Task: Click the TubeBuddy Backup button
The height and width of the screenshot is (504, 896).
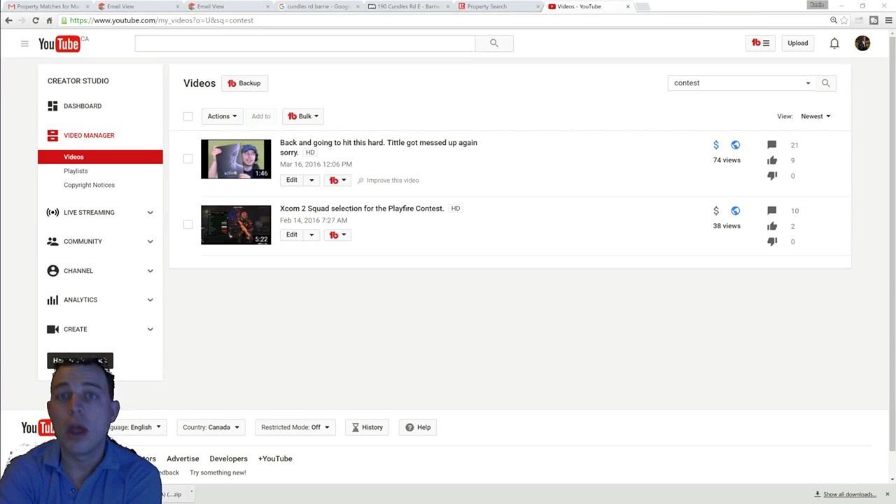Action: 244,83
